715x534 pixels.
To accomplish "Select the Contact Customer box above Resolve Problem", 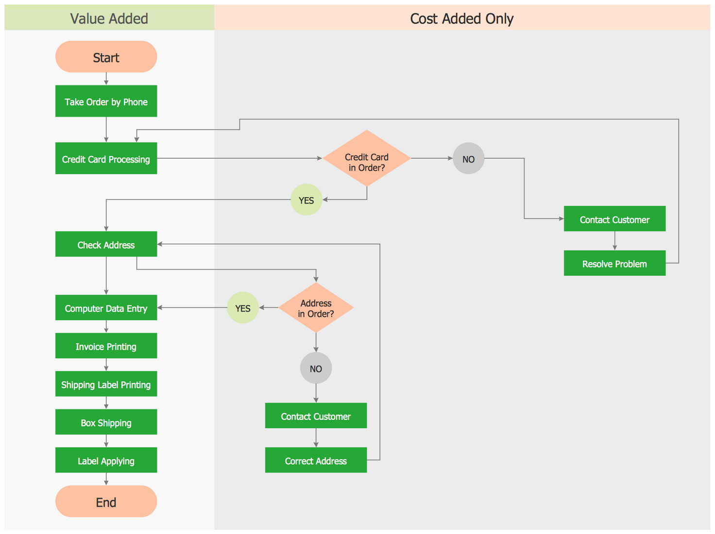I will point(614,219).
